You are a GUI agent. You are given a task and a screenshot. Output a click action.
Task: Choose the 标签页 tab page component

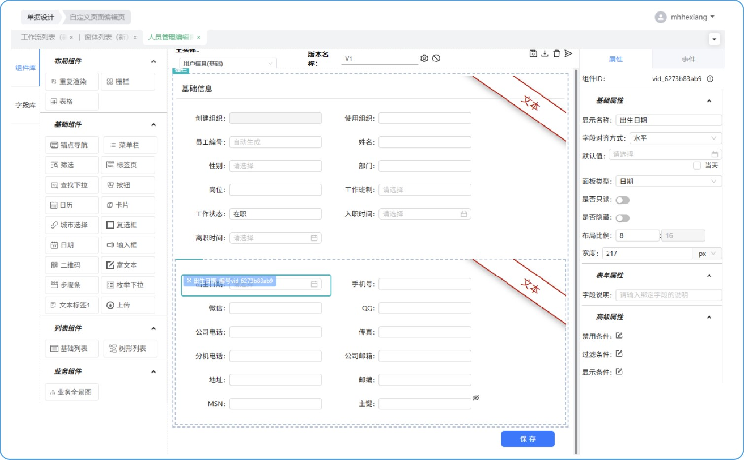(x=128, y=165)
